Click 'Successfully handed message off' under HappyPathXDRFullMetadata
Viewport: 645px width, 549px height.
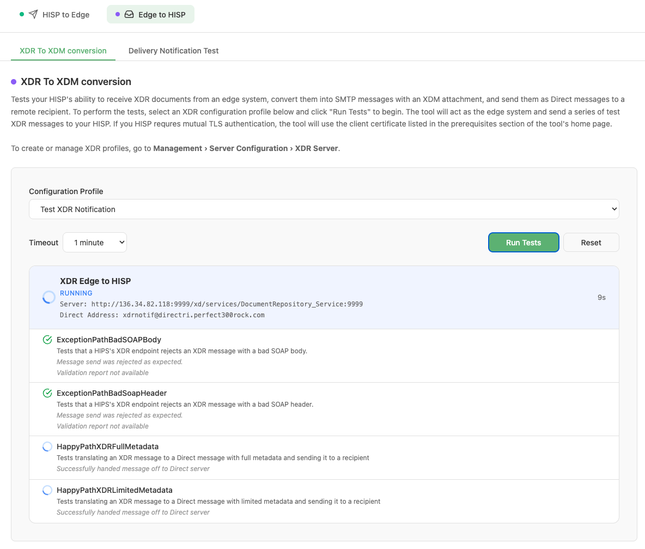133,469
